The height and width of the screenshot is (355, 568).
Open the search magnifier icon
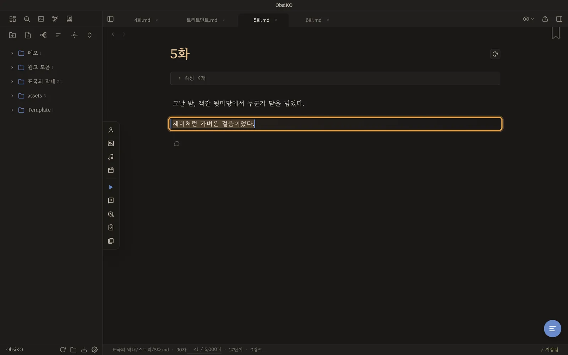click(x=27, y=19)
